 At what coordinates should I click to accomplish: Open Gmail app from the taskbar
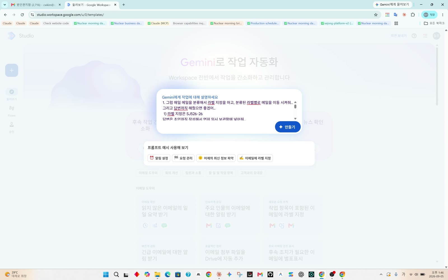(x=260, y=274)
